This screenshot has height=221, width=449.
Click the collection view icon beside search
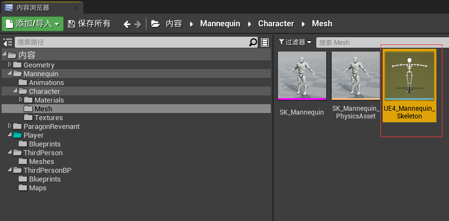pos(265,43)
